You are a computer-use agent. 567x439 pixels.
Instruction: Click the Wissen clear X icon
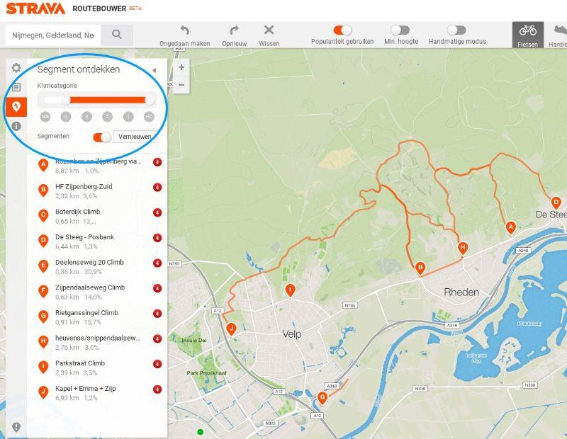(269, 30)
